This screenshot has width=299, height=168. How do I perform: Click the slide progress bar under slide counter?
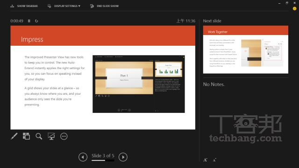click(x=103, y=161)
